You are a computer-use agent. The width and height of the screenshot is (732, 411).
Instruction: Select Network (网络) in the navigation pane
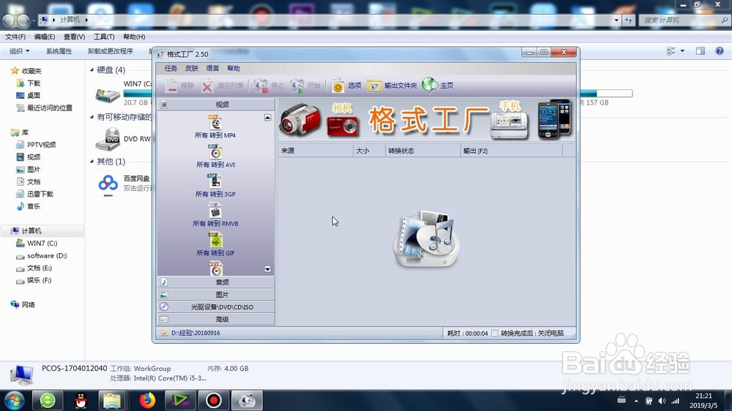point(28,305)
